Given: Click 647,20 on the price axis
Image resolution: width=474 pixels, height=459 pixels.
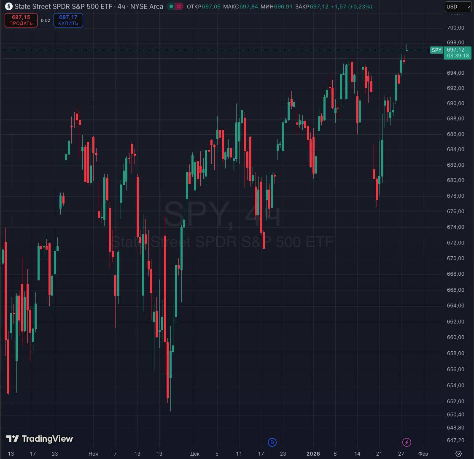Looking at the screenshot, I should point(455,440).
